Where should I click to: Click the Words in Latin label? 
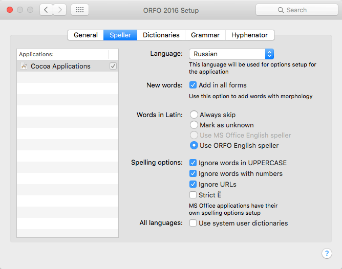(x=160, y=115)
